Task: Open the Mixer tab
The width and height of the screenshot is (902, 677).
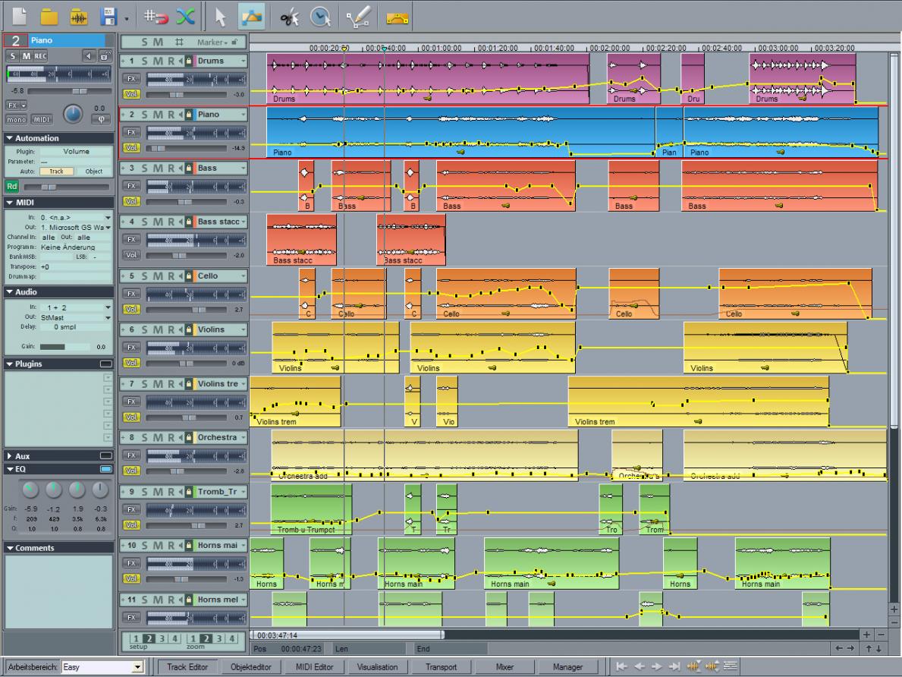Action: (504, 667)
